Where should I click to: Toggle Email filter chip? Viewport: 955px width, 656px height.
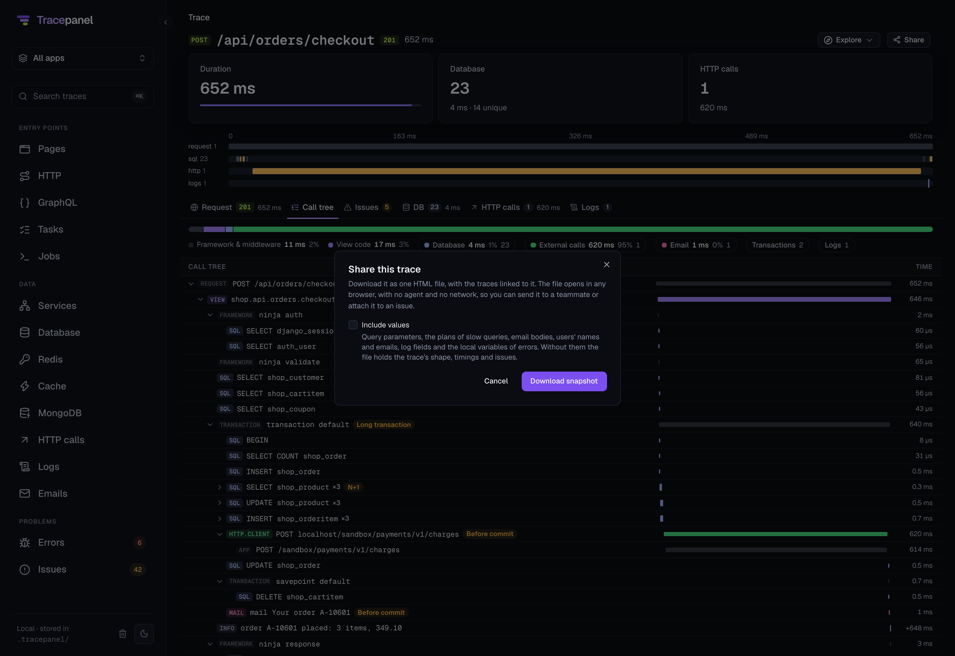(x=695, y=245)
